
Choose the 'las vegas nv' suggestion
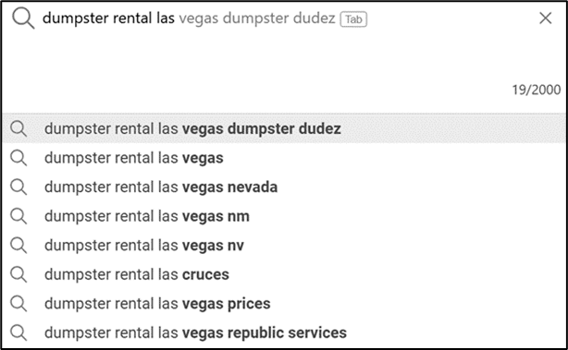tap(284, 246)
